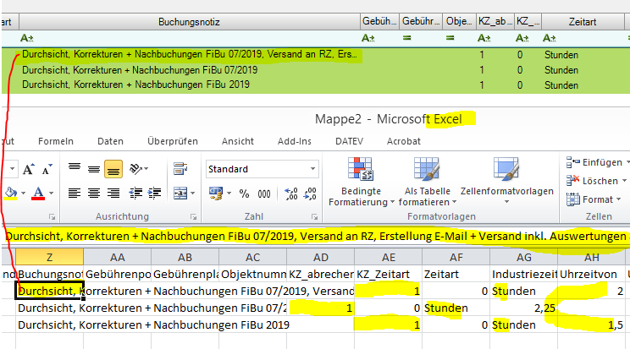Click the increase font size icon
Image resolution: width=630 pixels, height=349 pixels.
[28, 169]
